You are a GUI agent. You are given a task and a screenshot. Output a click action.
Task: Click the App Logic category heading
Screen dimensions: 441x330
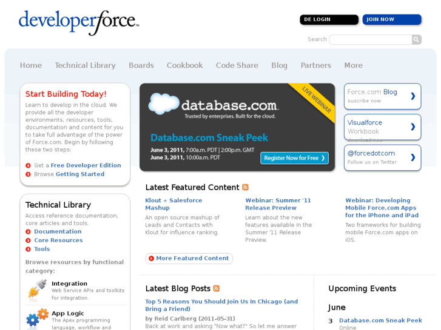click(68, 314)
